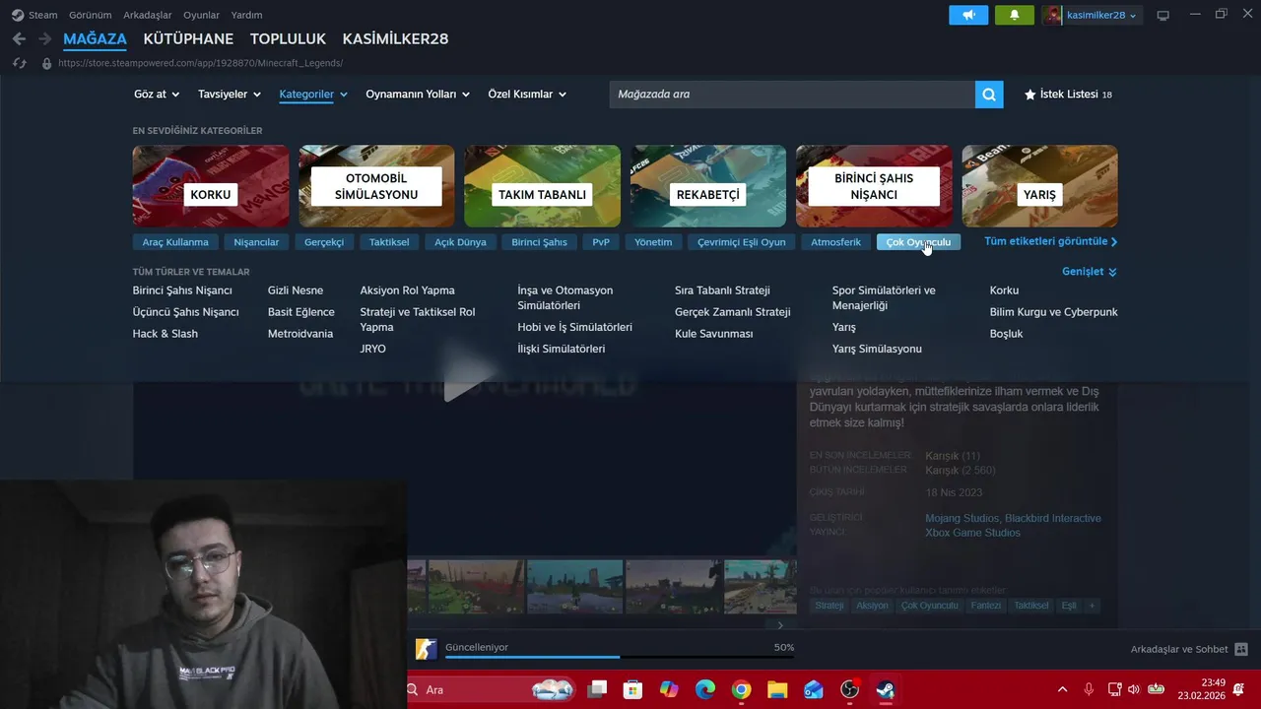Open the TAKIM TABANLI category card
This screenshot has height=709, width=1261.
click(x=542, y=186)
